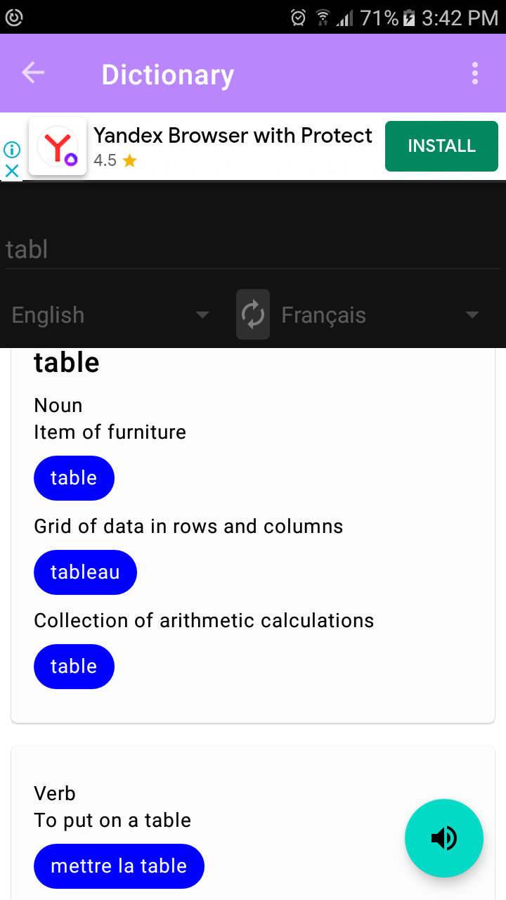The height and width of the screenshot is (900, 506).
Task: Tap the 'table' headword in the Noun card
Action: 67,363
